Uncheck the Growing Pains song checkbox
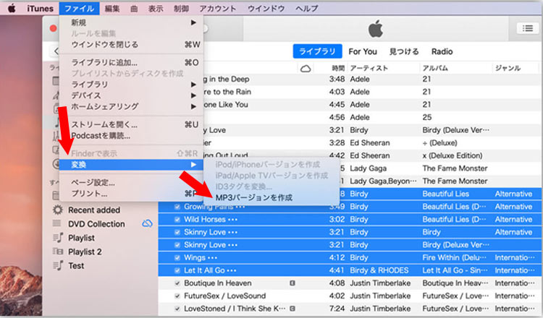 (x=177, y=207)
